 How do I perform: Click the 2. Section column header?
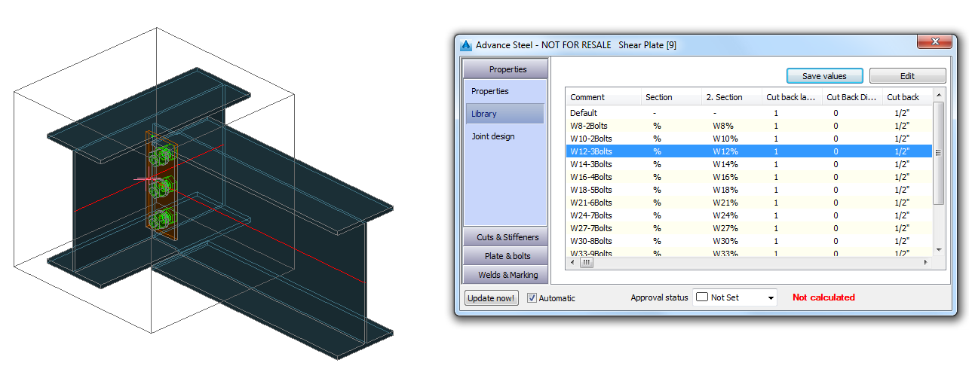[731, 97]
